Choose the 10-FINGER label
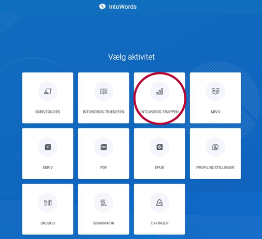 point(159,223)
